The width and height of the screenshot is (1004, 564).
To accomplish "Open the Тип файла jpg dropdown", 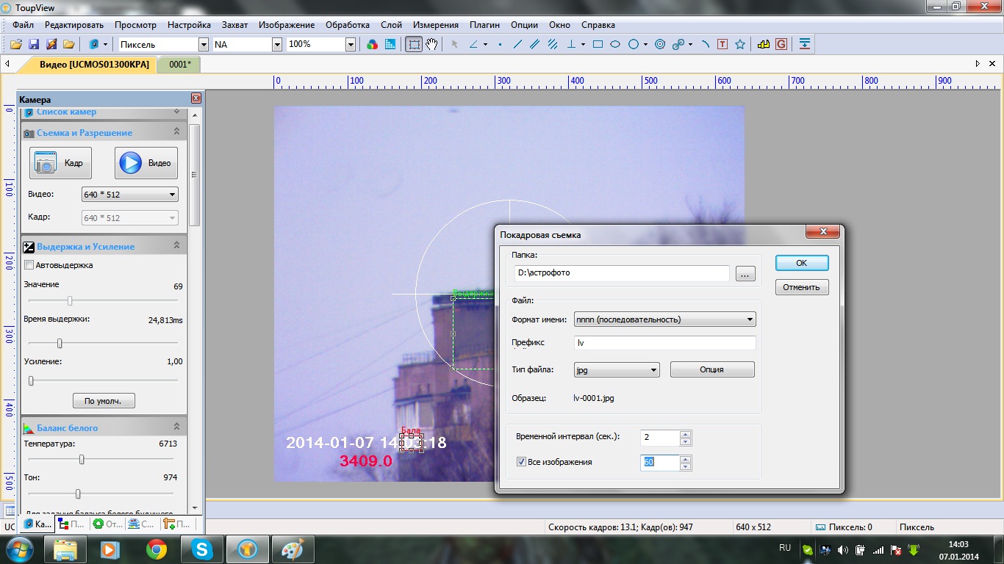I will [616, 370].
